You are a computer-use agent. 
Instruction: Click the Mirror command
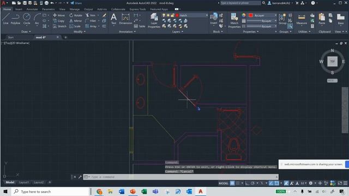coord(76,21)
